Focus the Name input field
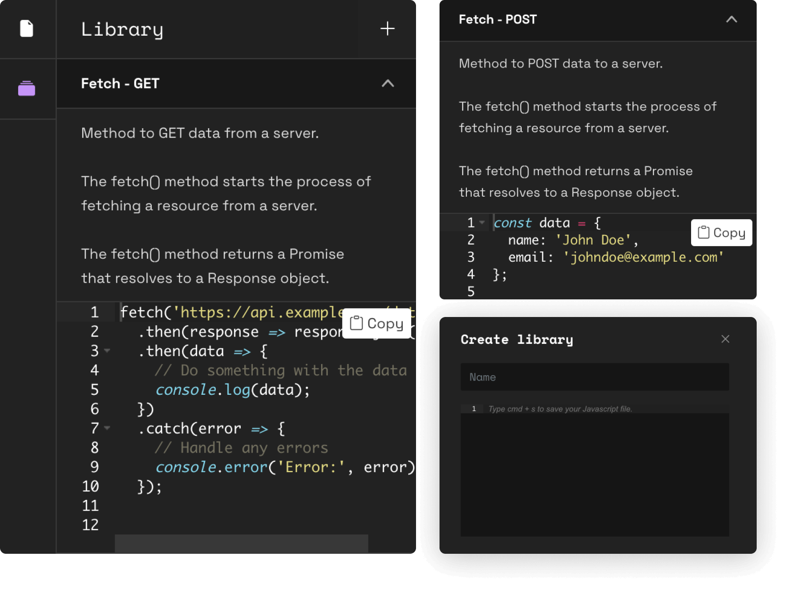Screen dimensions: 788x589 [595, 377]
